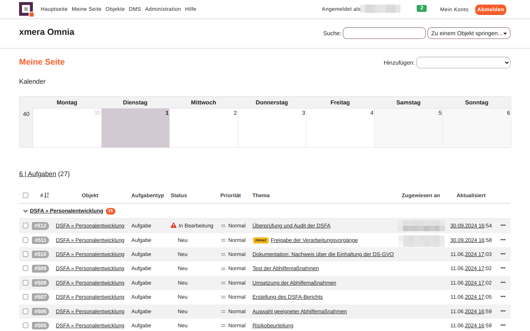Click the Abmelden button
530x331 pixels.
tap(490, 10)
